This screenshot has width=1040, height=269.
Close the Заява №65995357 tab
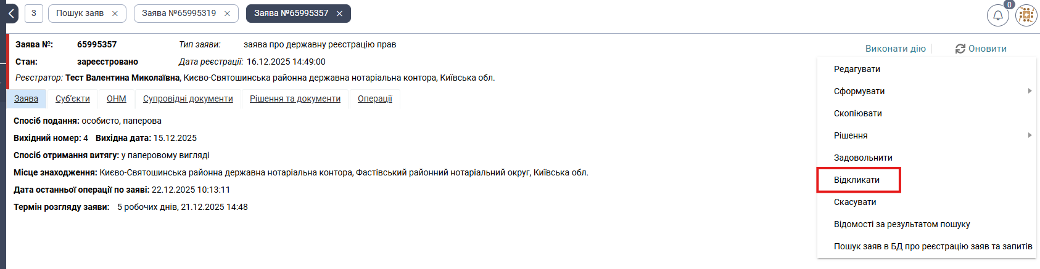339,14
